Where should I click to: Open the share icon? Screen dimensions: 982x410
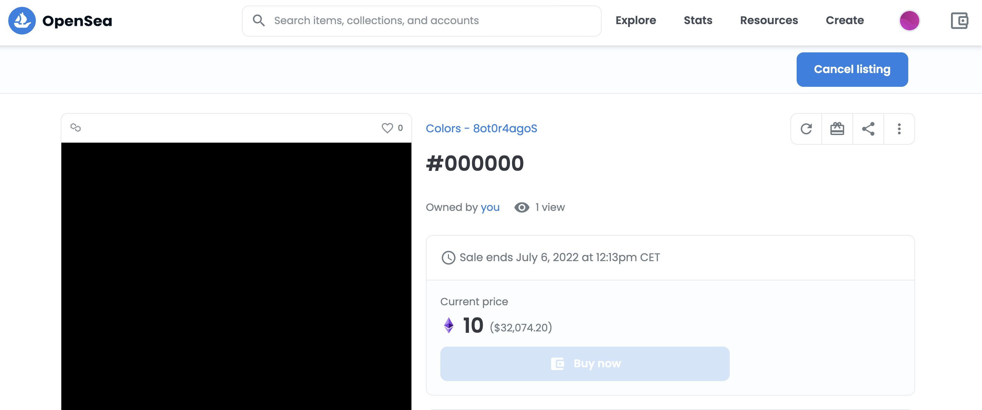[868, 129]
